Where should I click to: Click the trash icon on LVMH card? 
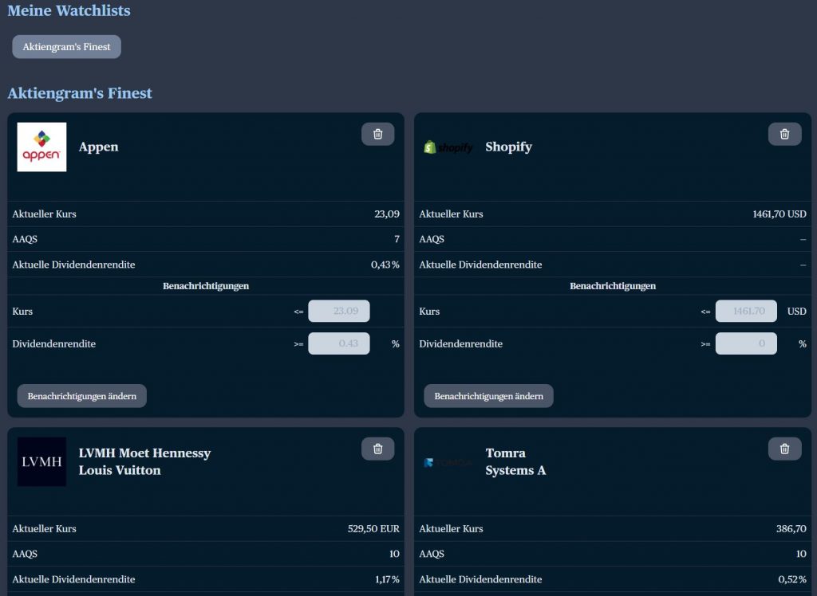point(377,449)
